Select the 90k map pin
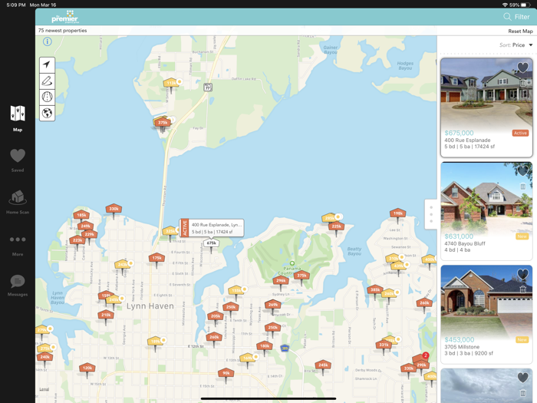Screen dimensions: 537x403 [226, 373]
